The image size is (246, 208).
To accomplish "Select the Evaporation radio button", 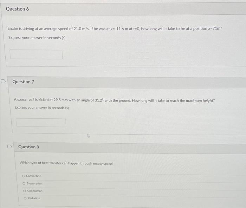I will 24,183.
